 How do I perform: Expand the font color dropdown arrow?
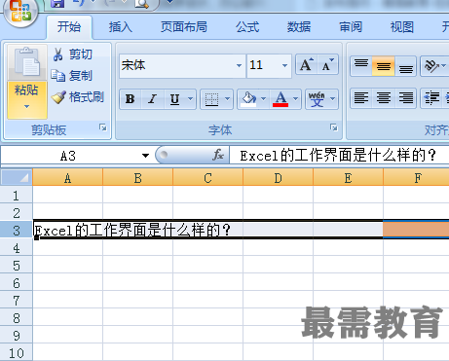pyautogui.click(x=296, y=99)
